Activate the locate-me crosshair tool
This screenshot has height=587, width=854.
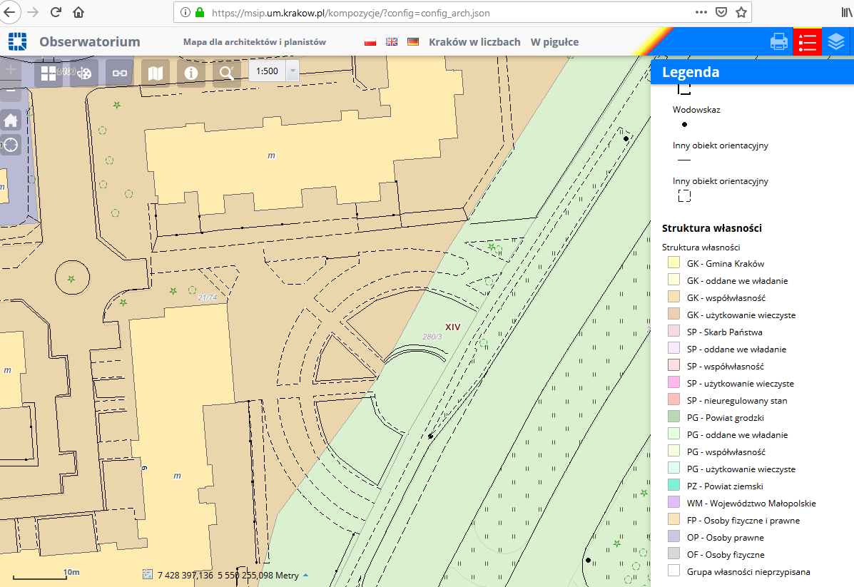(x=11, y=145)
